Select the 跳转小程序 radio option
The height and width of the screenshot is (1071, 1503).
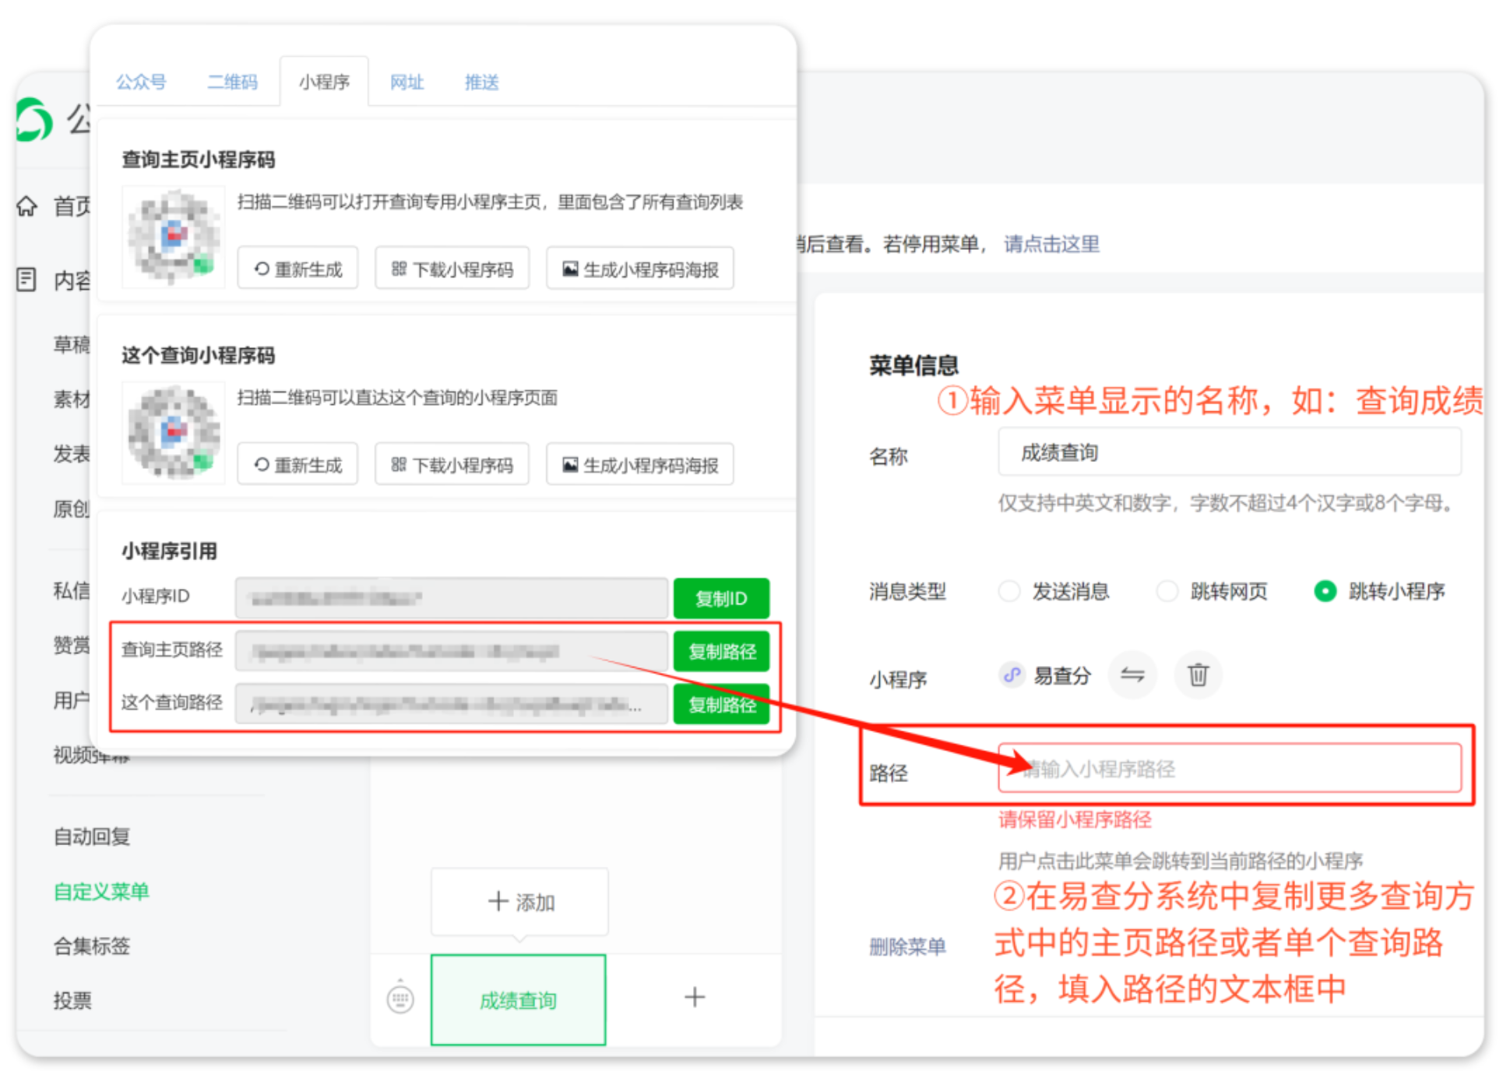(x=1325, y=591)
